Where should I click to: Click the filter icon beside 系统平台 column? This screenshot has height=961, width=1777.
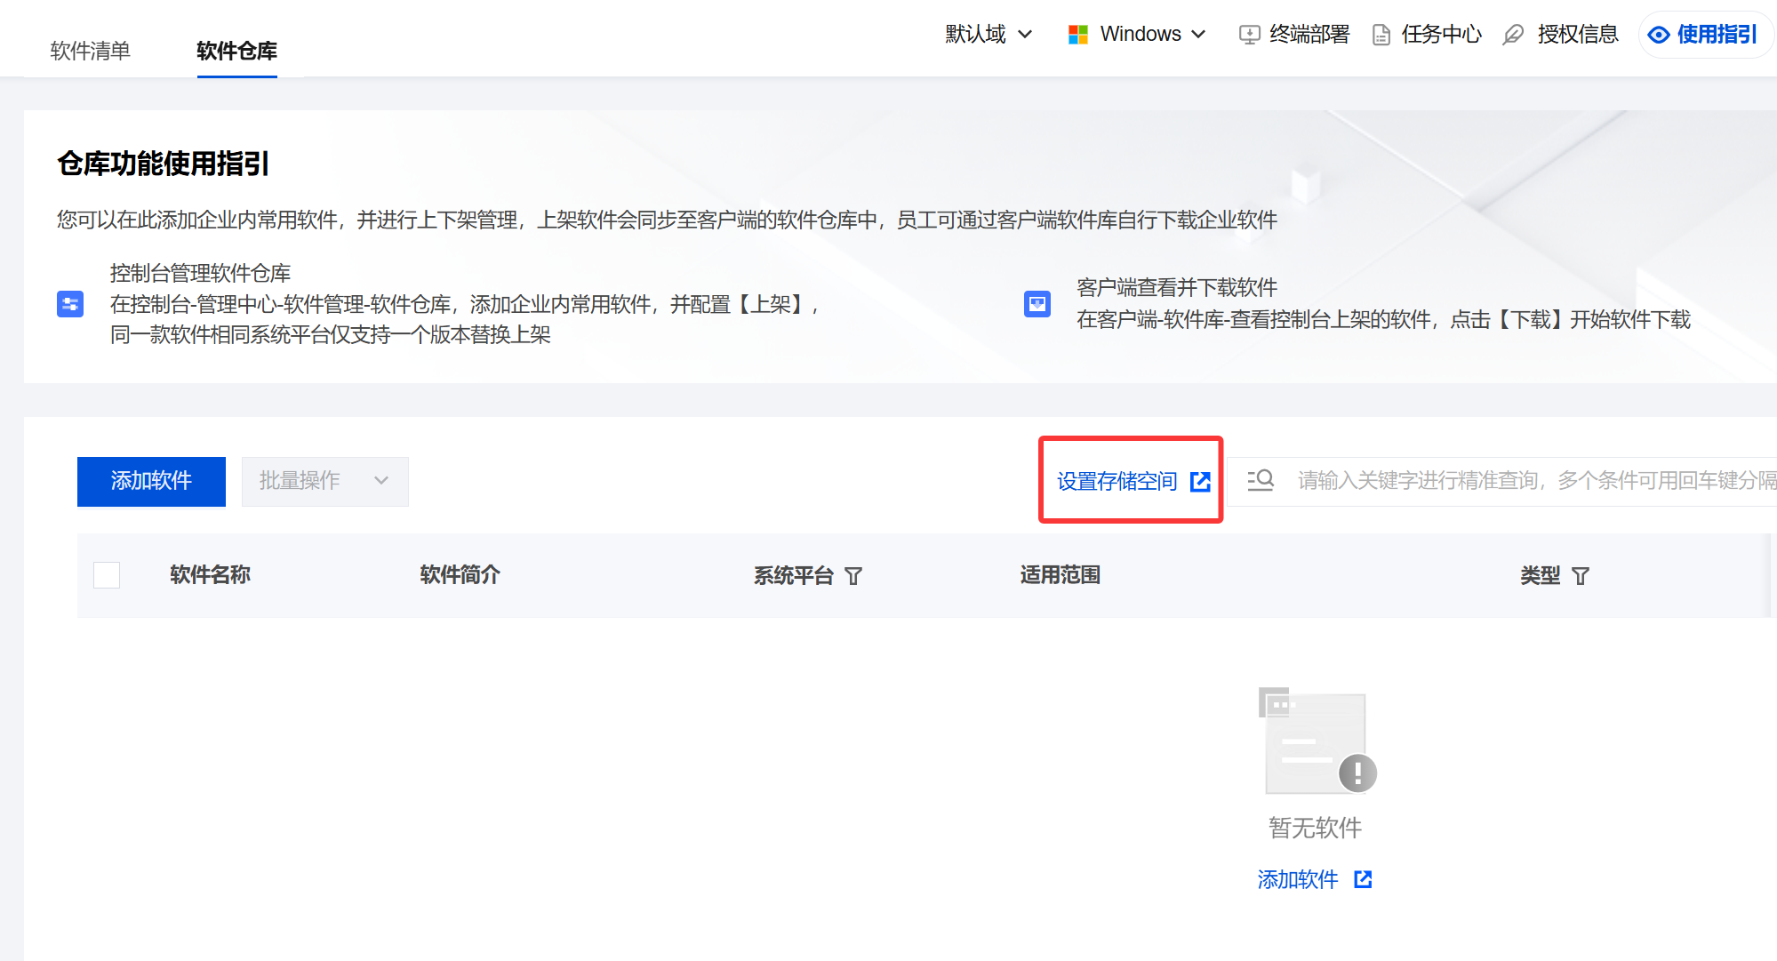click(853, 576)
